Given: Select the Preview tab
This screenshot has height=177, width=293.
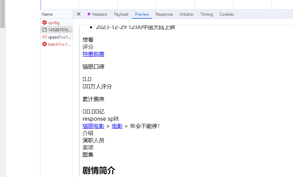Looking at the screenshot, I should tap(142, 14).
